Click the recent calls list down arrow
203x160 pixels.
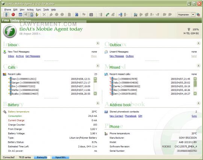coord(95,94)
